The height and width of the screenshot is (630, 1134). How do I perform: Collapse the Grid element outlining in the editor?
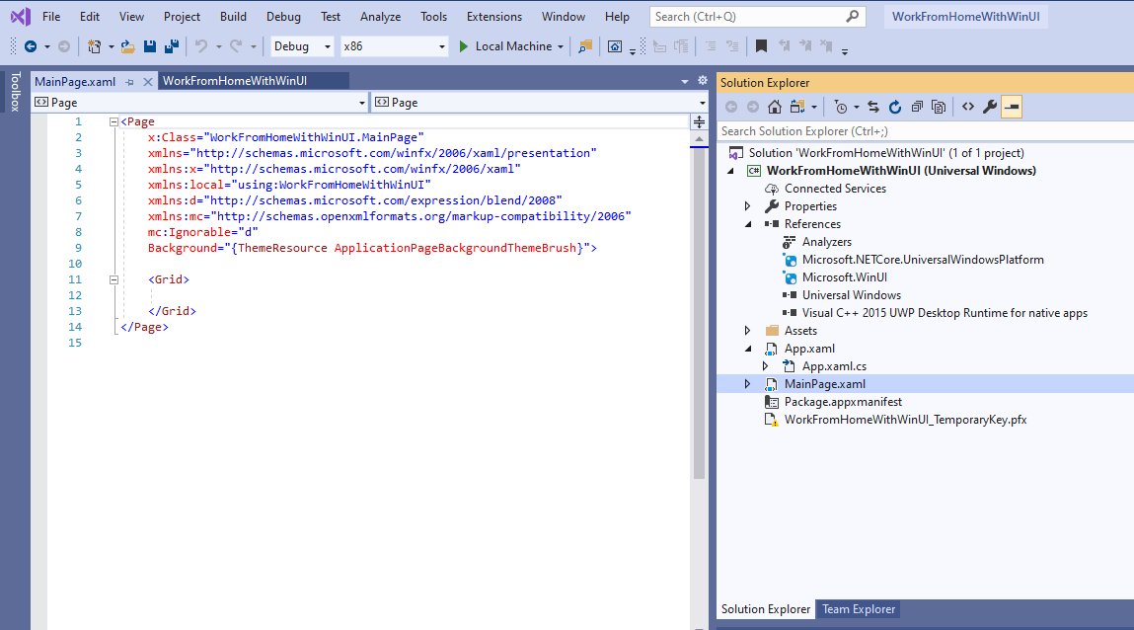[113, 279]
